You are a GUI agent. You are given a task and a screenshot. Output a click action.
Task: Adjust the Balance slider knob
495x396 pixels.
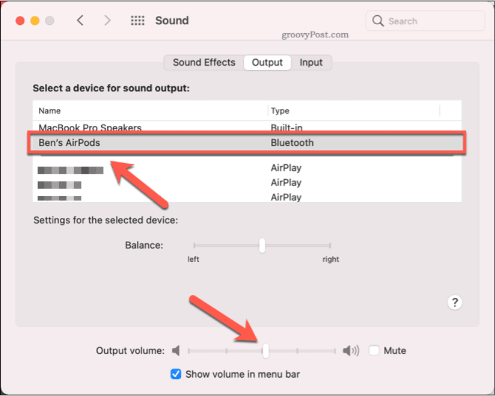262,245
